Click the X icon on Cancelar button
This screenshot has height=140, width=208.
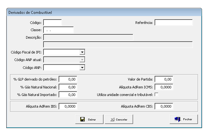point(112,120)
